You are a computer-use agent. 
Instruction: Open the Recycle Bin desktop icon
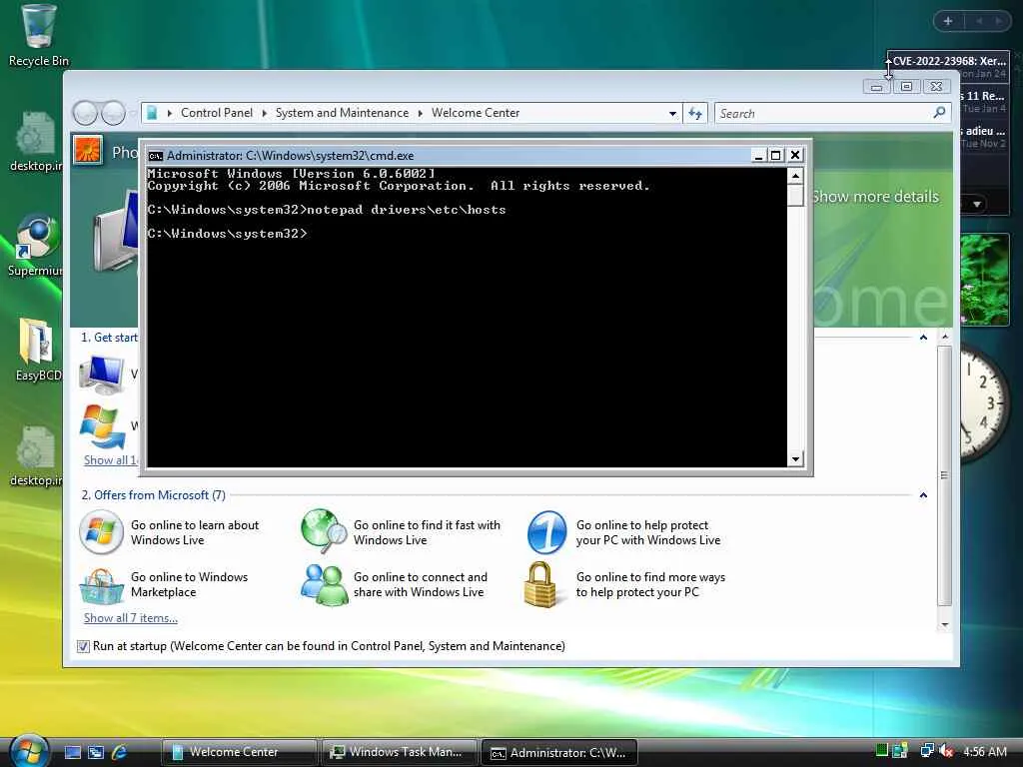pyautogui.click(x=38, y=34)
